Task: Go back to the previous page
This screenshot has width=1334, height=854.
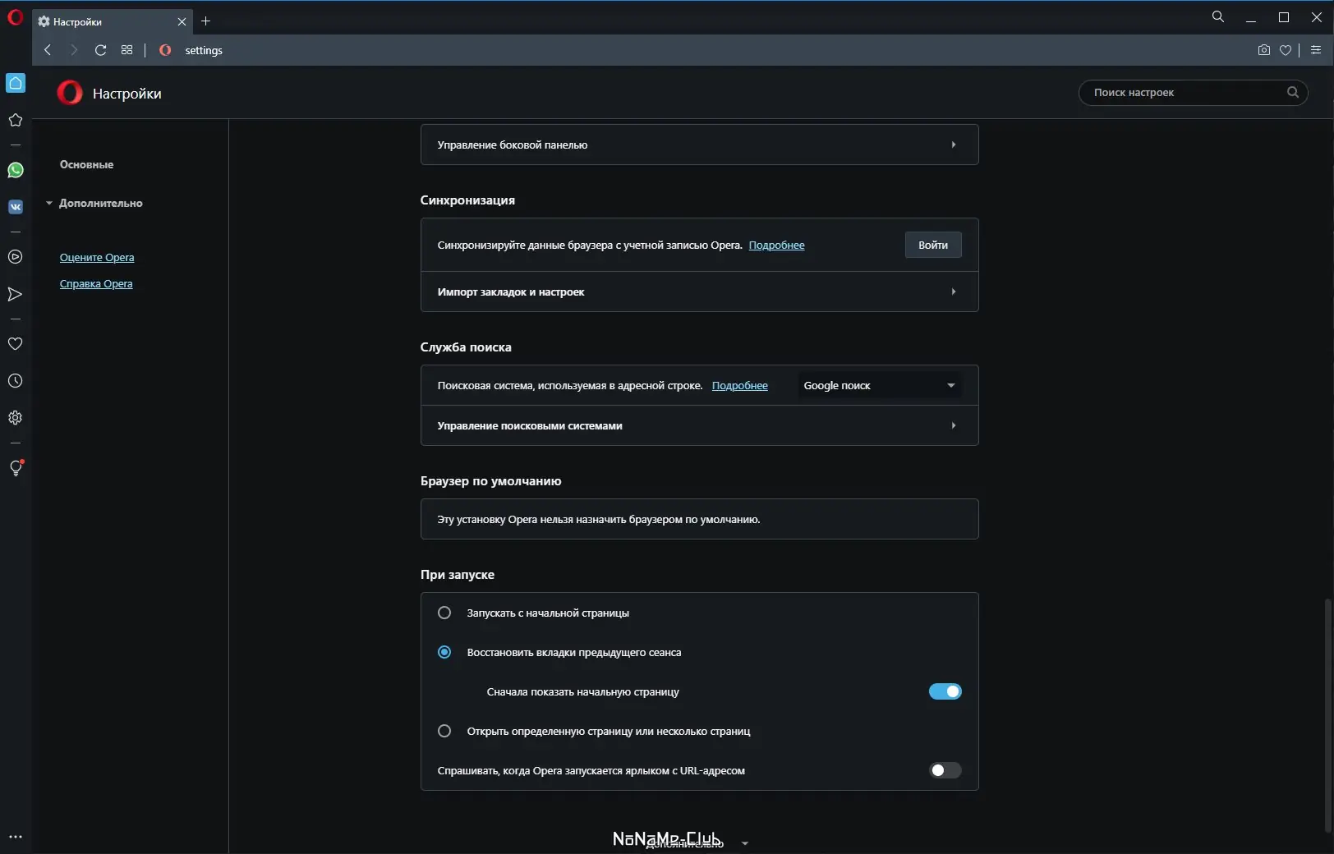Action: coord(48,50)
